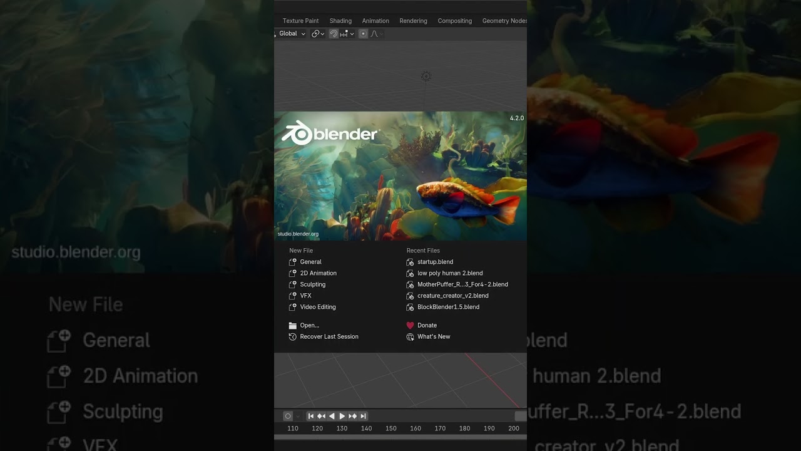Jump to the timeline end frame
Viewport: 801px width, 451px height.
click(363, 416)
